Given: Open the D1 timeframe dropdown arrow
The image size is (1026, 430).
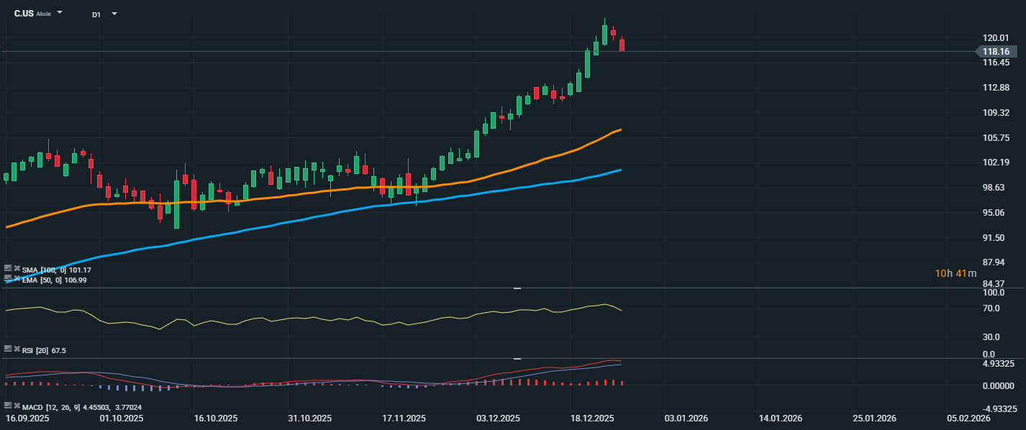Looking at the screenshot, I should [114, 14].
